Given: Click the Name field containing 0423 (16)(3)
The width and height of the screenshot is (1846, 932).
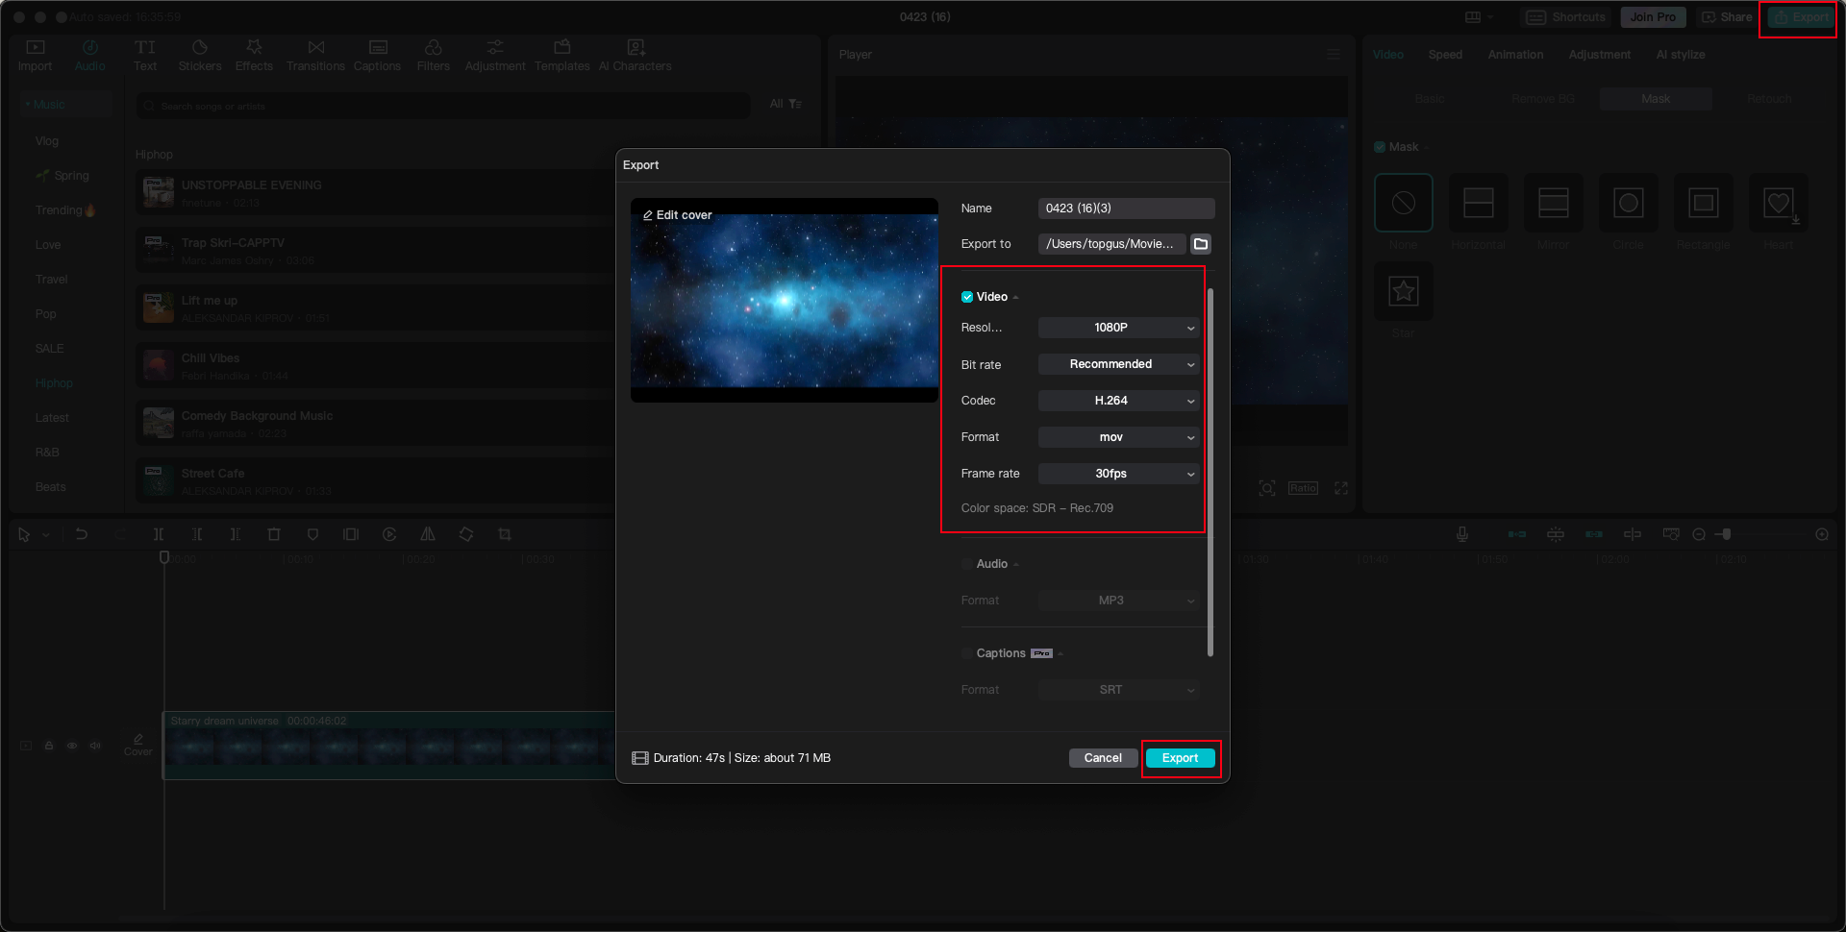Looking at the screenshot, I should pyautogui.click(x=1127, y=208).
